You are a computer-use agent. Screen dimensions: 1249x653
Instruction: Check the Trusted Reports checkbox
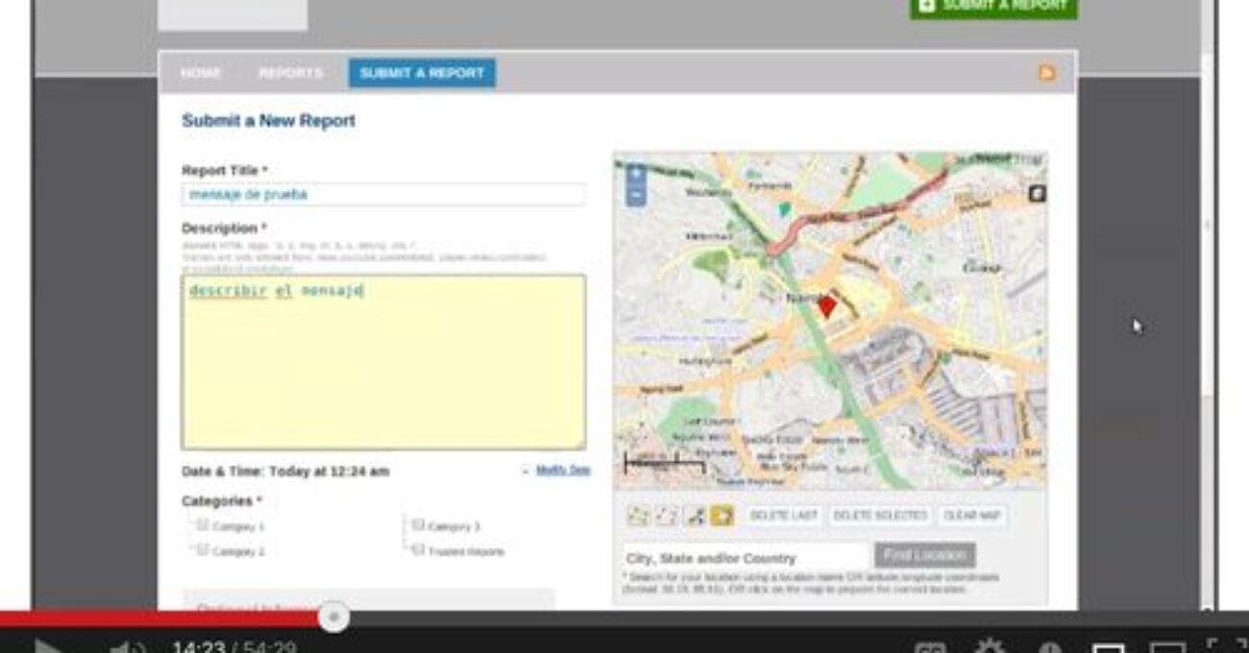(x=418, y=550)
